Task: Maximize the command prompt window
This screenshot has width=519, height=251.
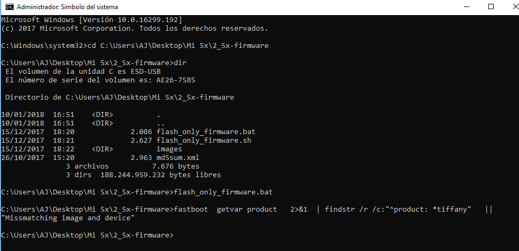Action: [491, 7]
